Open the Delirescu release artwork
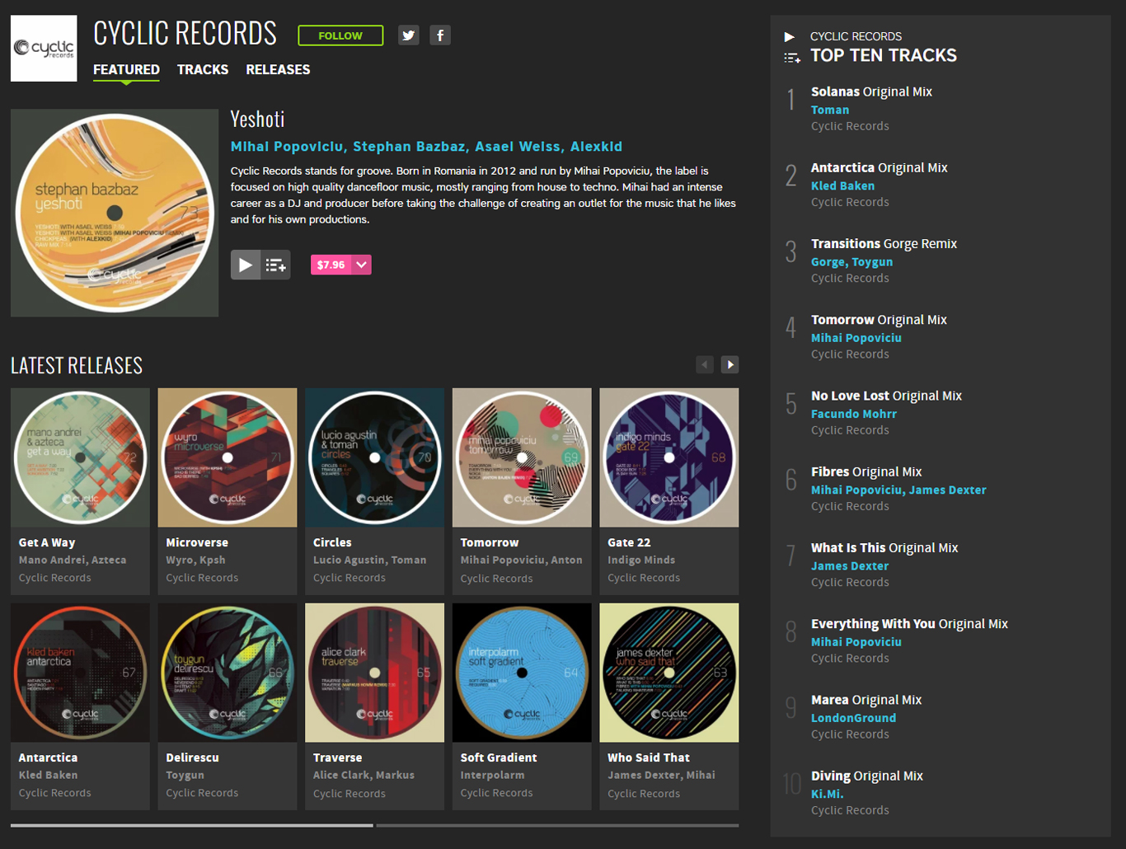 [x=228, y=673]
